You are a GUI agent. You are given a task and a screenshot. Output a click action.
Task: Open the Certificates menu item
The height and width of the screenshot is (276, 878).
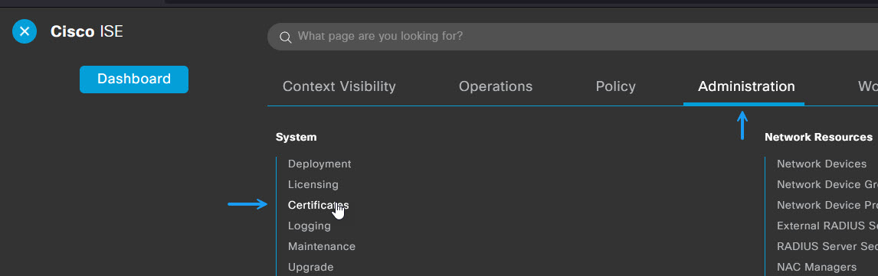point(318,205)
